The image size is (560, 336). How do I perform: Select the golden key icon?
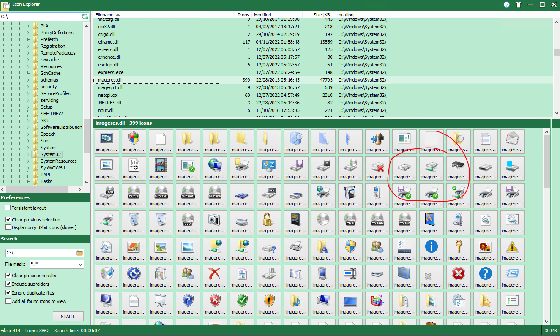[458, 250]
